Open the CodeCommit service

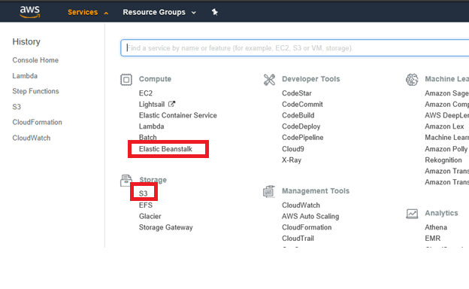pyautogui.click(x=302, y=104)
